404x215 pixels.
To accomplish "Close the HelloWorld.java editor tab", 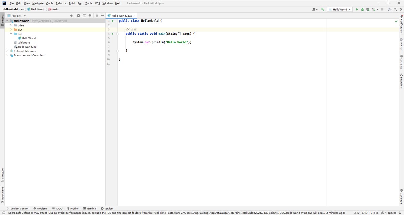I will (134, 16).
